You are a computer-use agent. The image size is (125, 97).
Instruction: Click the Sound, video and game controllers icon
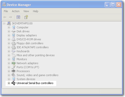[14, 75]
